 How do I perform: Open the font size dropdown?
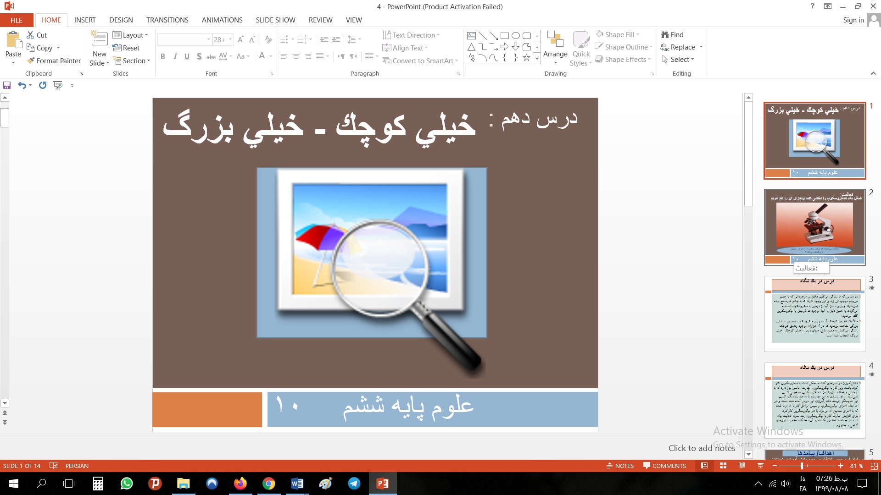(230, 40)
